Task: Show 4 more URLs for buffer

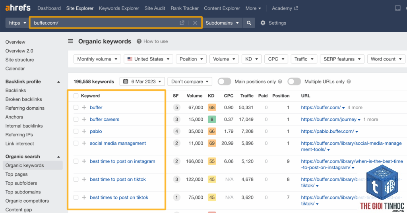Action: pyautogui.click(x=355, y=107)
